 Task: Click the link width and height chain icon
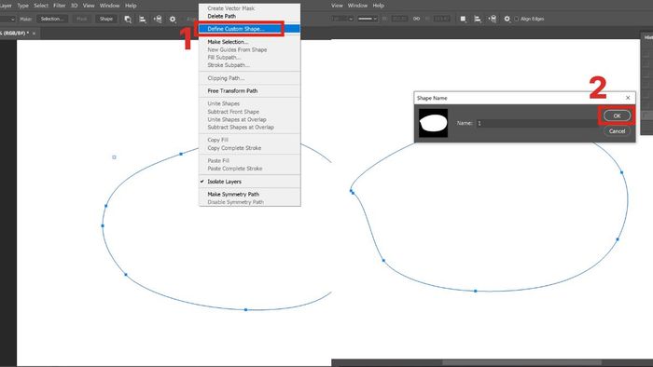pos(416,19)
